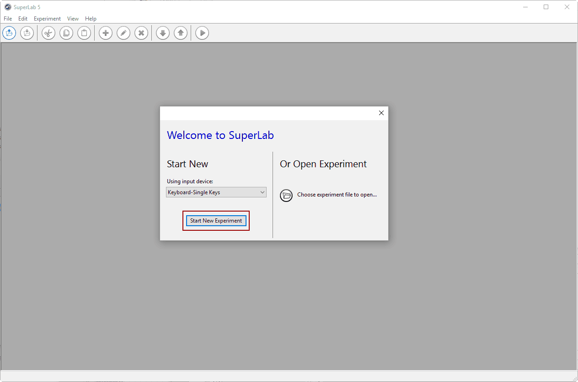Click the Start New Experiment button

click(216, 221)
